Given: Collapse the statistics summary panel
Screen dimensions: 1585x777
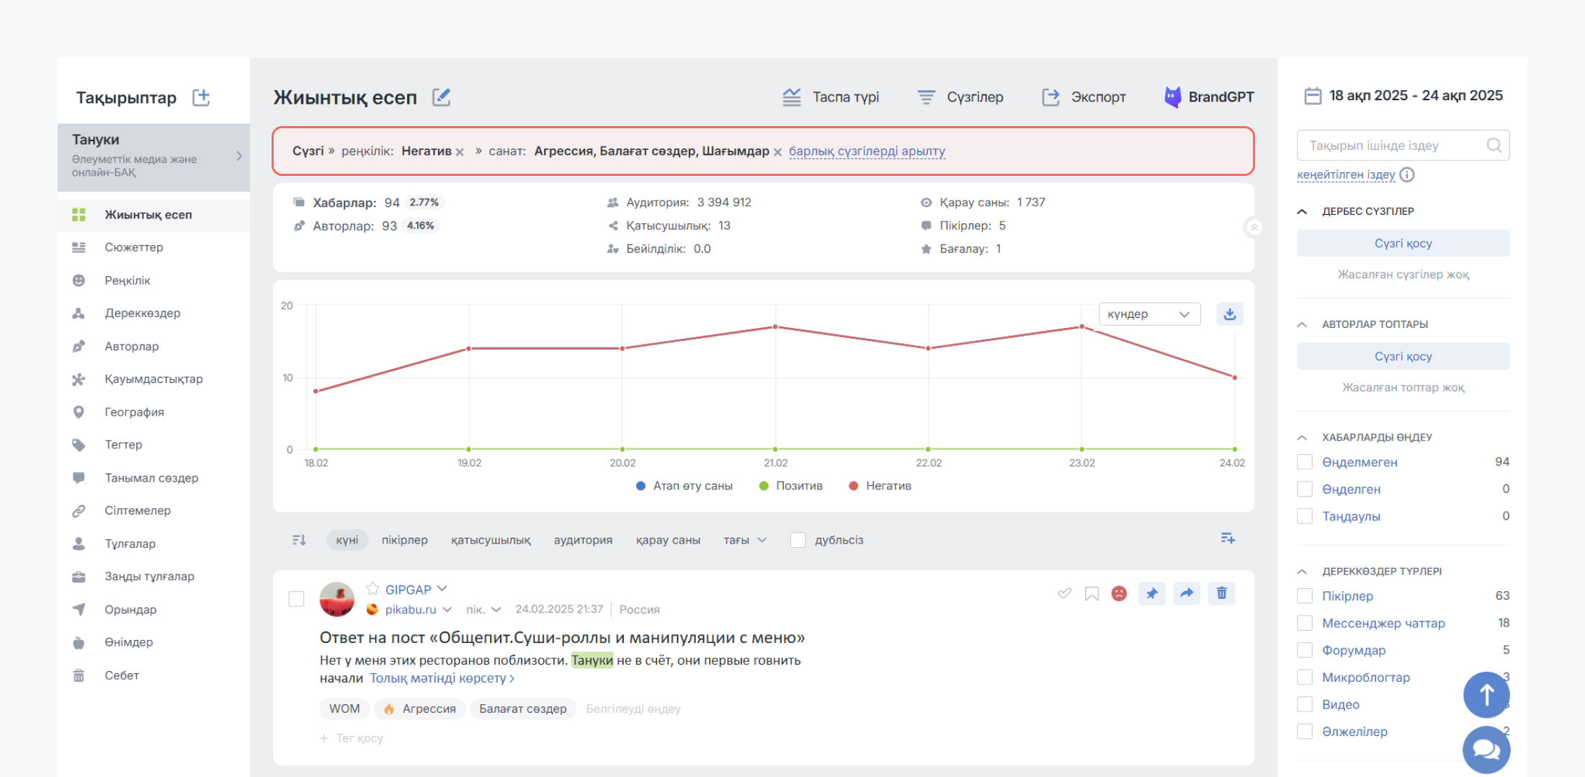Looking at the screenshot, I should [1254, 227].
